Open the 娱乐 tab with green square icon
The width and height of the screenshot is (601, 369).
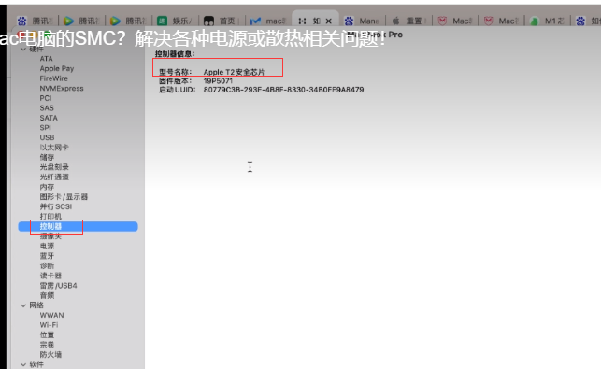pyautogui.click(x=176, y=21)
